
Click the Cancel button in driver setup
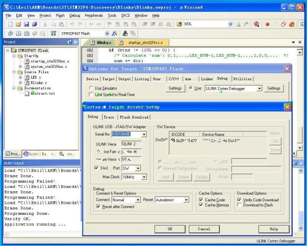click(x=204, y=229)
